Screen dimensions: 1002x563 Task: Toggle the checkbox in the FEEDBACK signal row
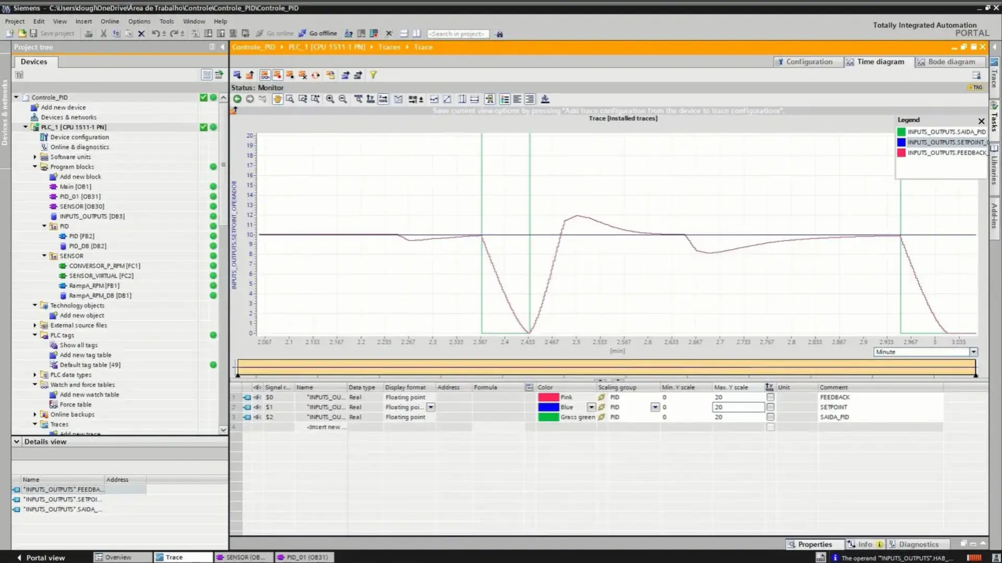coord(770,397)
